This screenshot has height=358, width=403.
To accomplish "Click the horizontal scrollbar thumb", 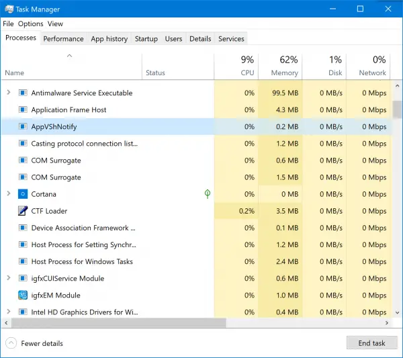I will (119, 323).
